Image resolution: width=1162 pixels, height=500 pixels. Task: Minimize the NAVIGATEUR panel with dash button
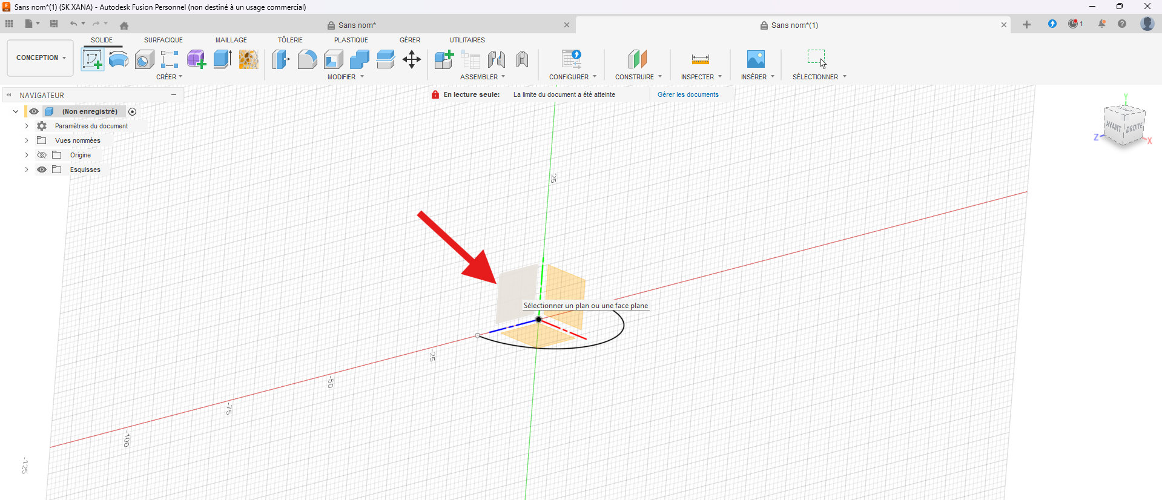174,94
